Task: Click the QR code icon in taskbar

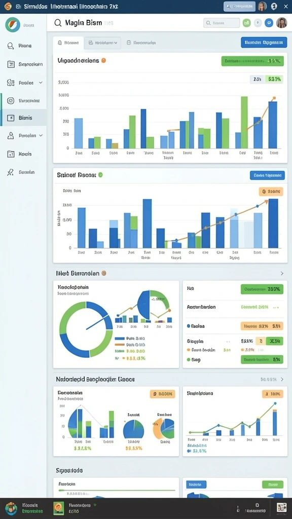Action: 281,508
